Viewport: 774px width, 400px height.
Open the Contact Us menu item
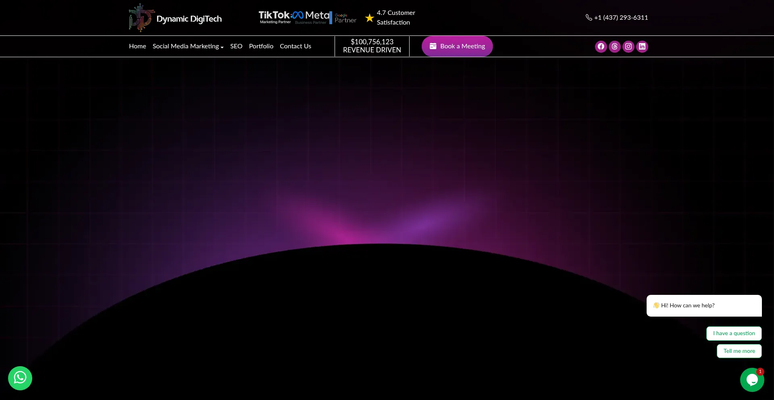click(295, 46)
